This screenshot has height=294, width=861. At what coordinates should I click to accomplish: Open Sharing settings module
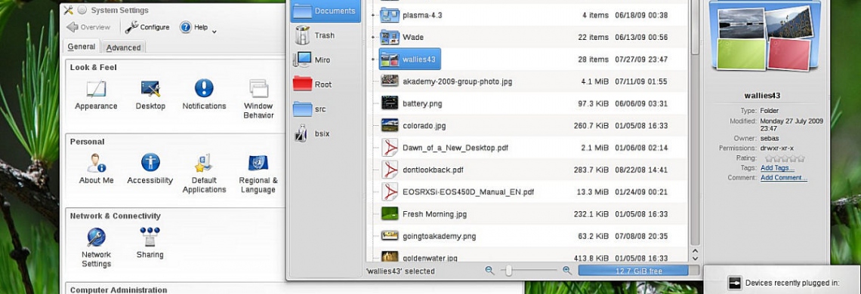[x=150, y=243]
